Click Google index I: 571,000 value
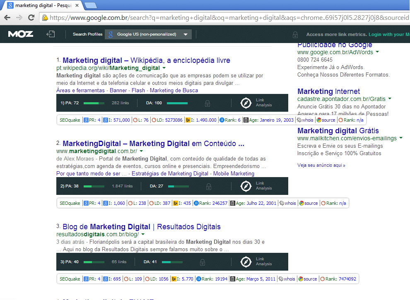Screen dimensions: 410x300 117,120
